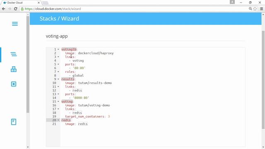Click text dockercloud/haproxy on line 2
Image resolution: width=265 pixels, height=149 pixels.
tap(96, 53)
